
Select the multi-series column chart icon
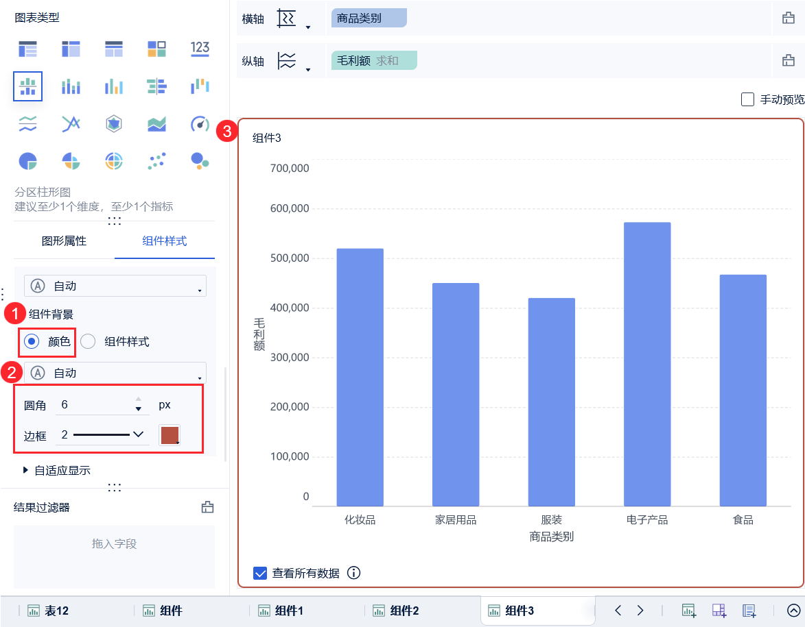[x=114, y=86]
